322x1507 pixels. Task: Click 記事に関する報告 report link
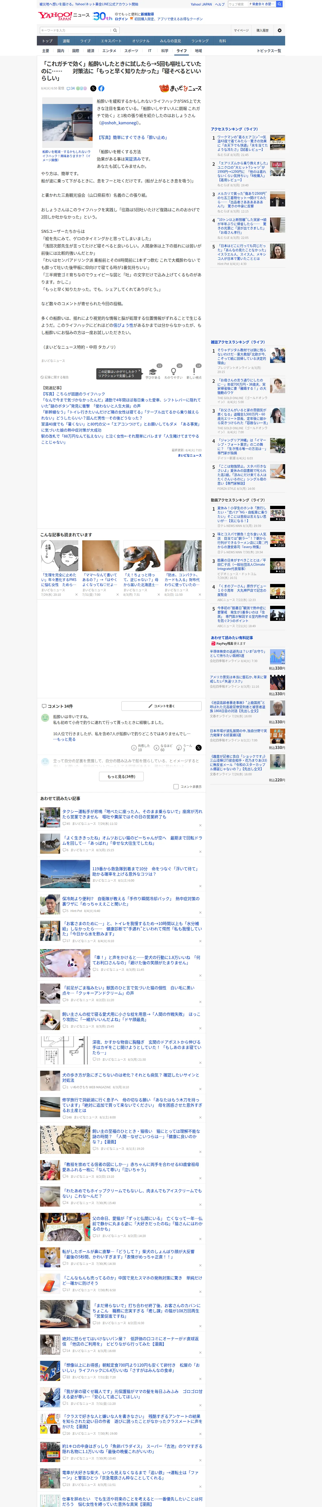tap(55, 377)
